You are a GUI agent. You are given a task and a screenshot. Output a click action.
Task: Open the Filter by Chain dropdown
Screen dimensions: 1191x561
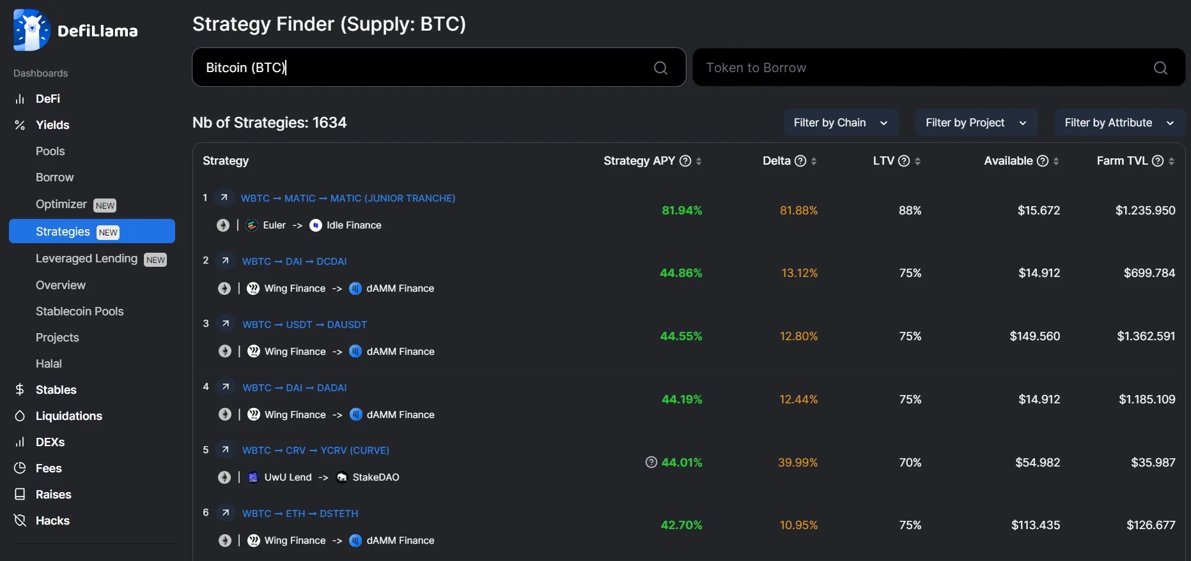pyautogui.click(x=841, y=123)
